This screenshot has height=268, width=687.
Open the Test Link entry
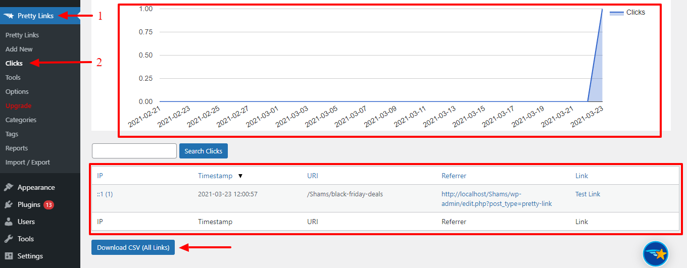[x=588, y=194]
